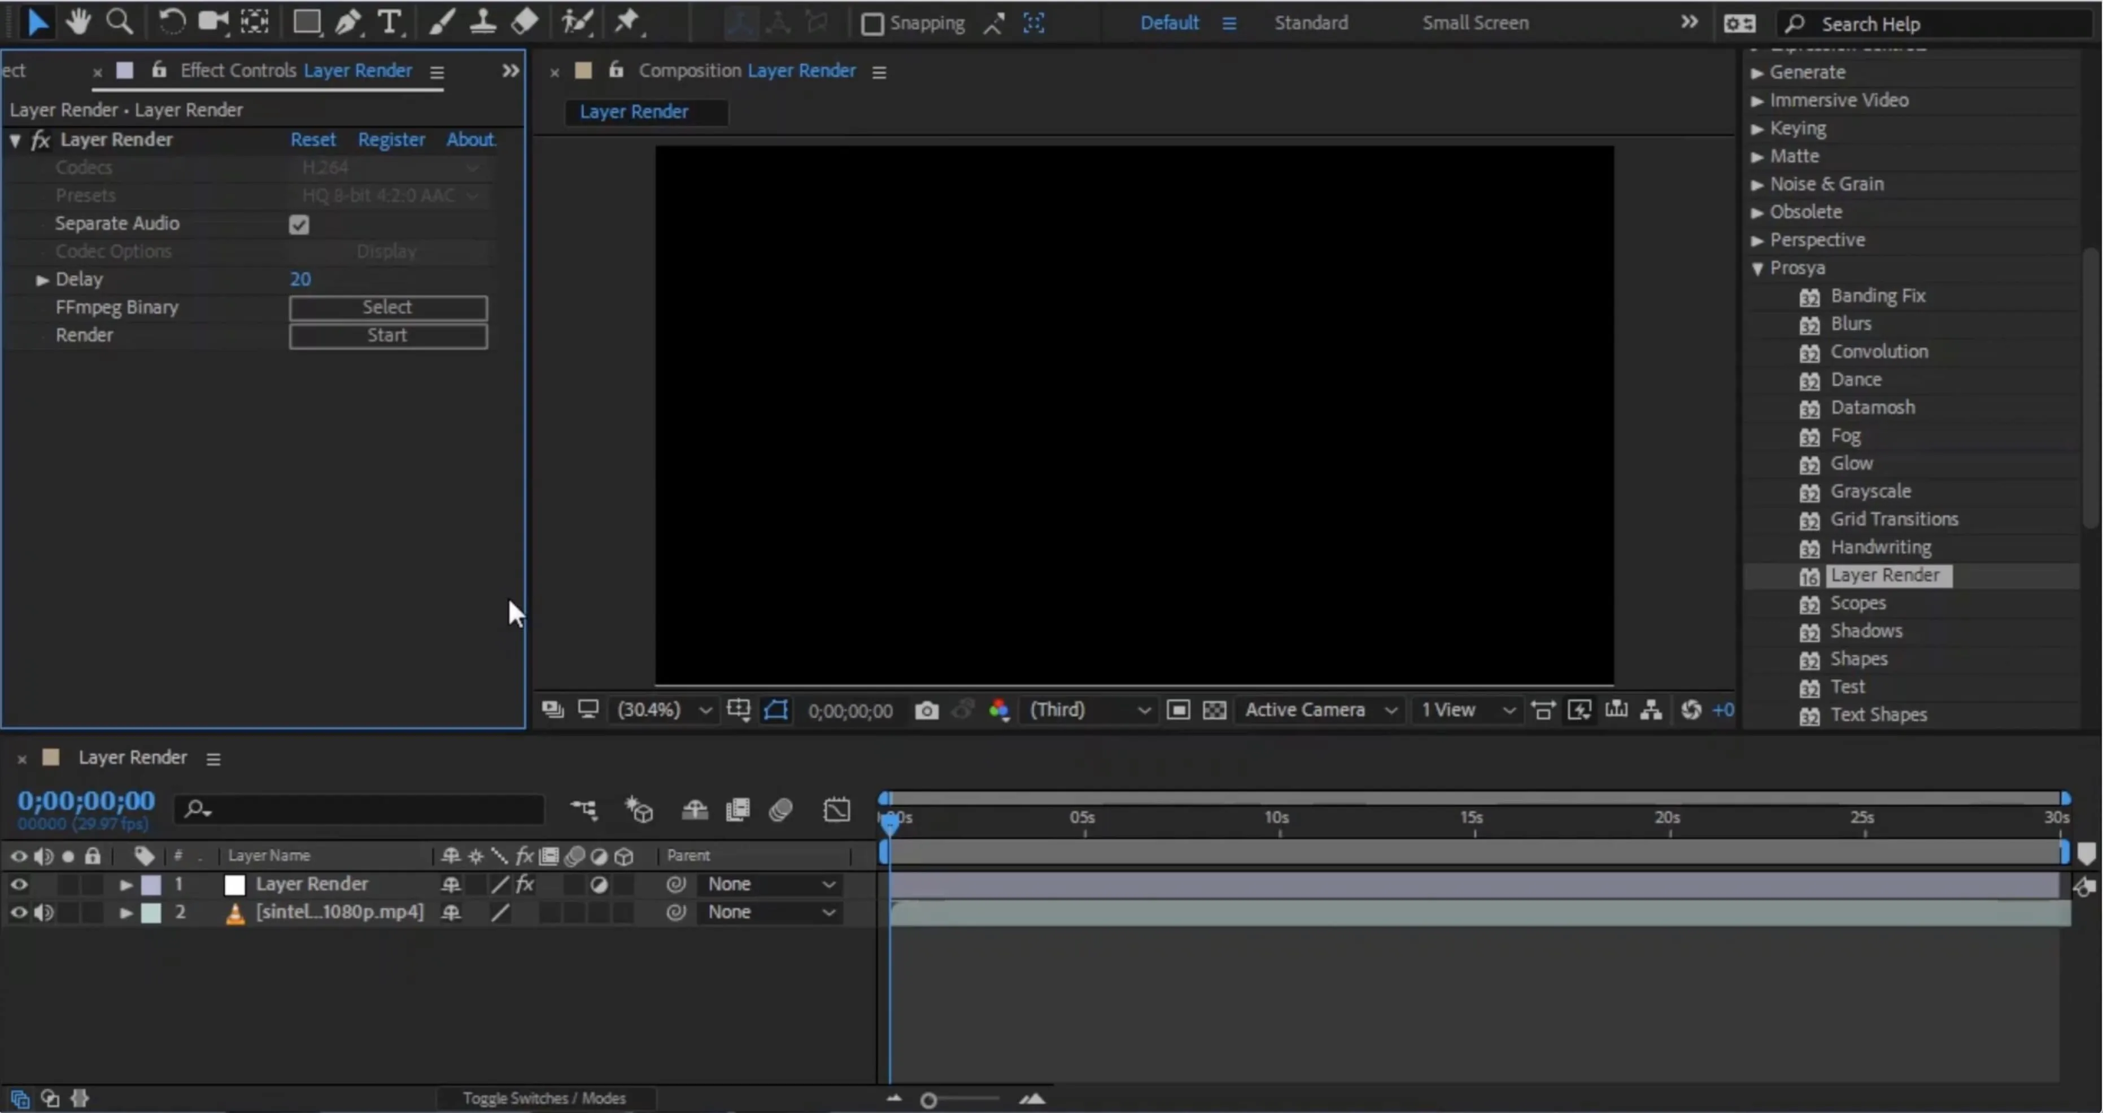Click the layer 1 label color swatch
This screenshot has width=2103, height=1113.
tap(151, 884)
